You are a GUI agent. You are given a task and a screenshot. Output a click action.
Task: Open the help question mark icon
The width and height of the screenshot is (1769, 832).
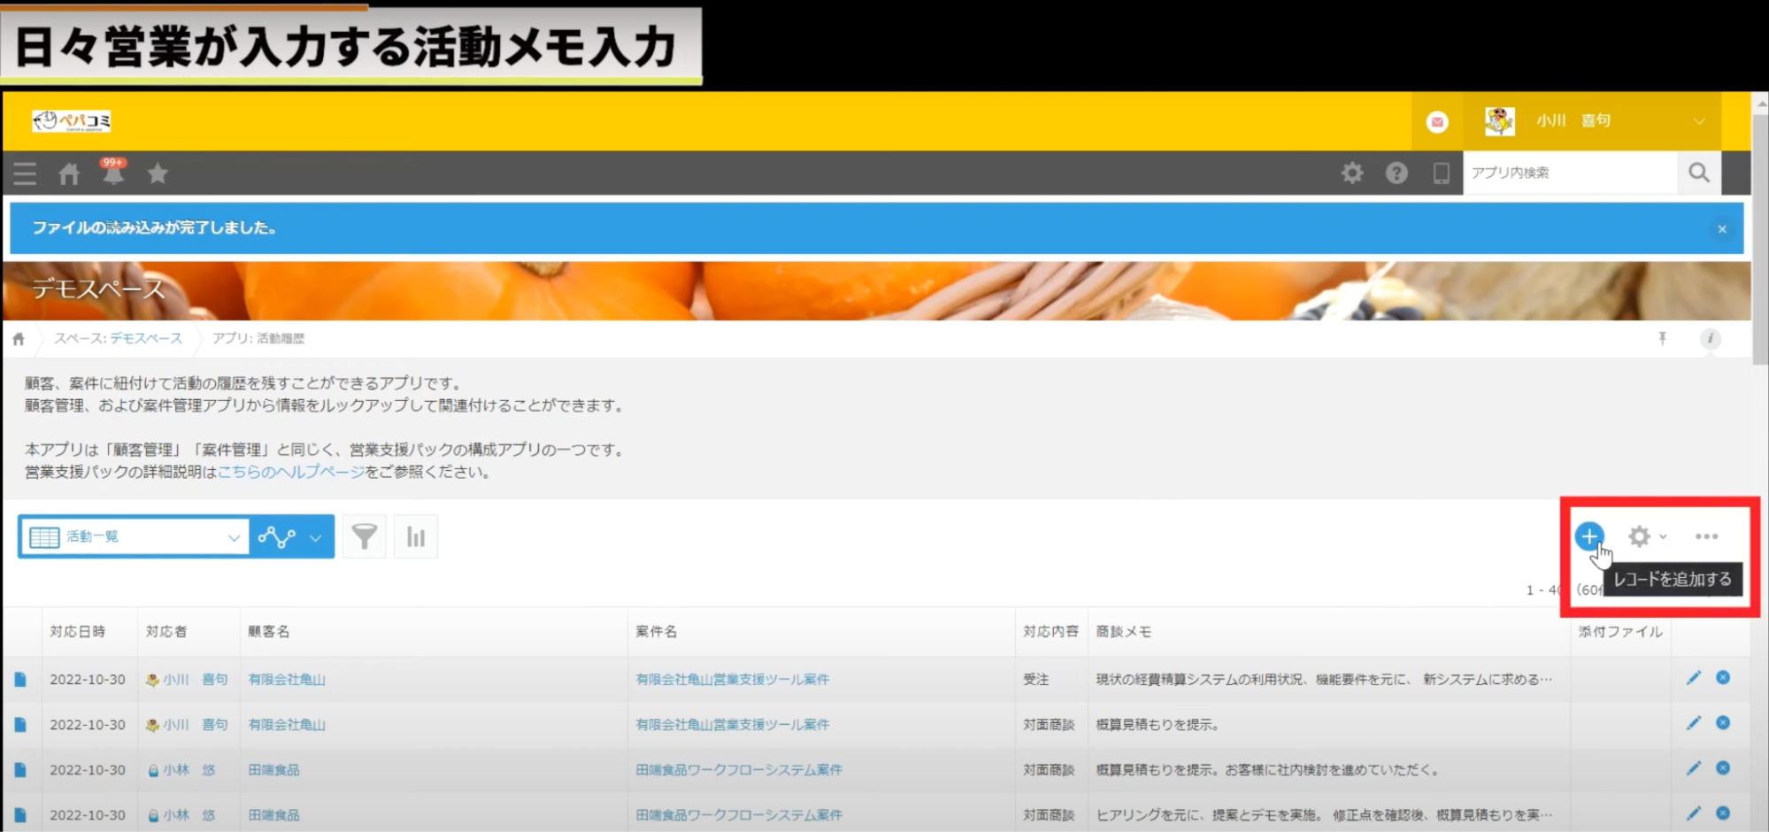1396,173
